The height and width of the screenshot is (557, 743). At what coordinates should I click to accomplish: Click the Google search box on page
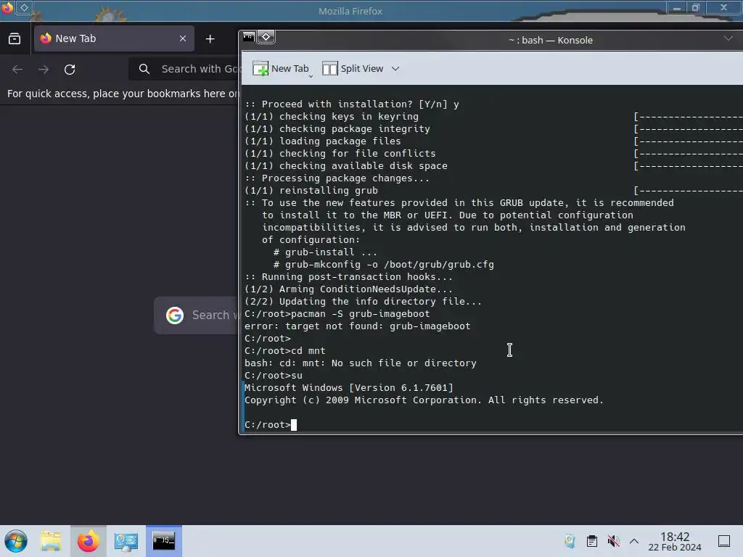coord(196,315)
